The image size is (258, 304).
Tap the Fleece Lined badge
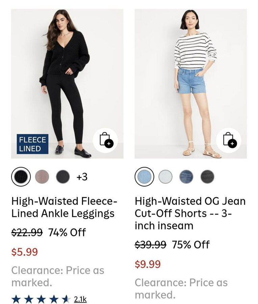coord(32,144)
